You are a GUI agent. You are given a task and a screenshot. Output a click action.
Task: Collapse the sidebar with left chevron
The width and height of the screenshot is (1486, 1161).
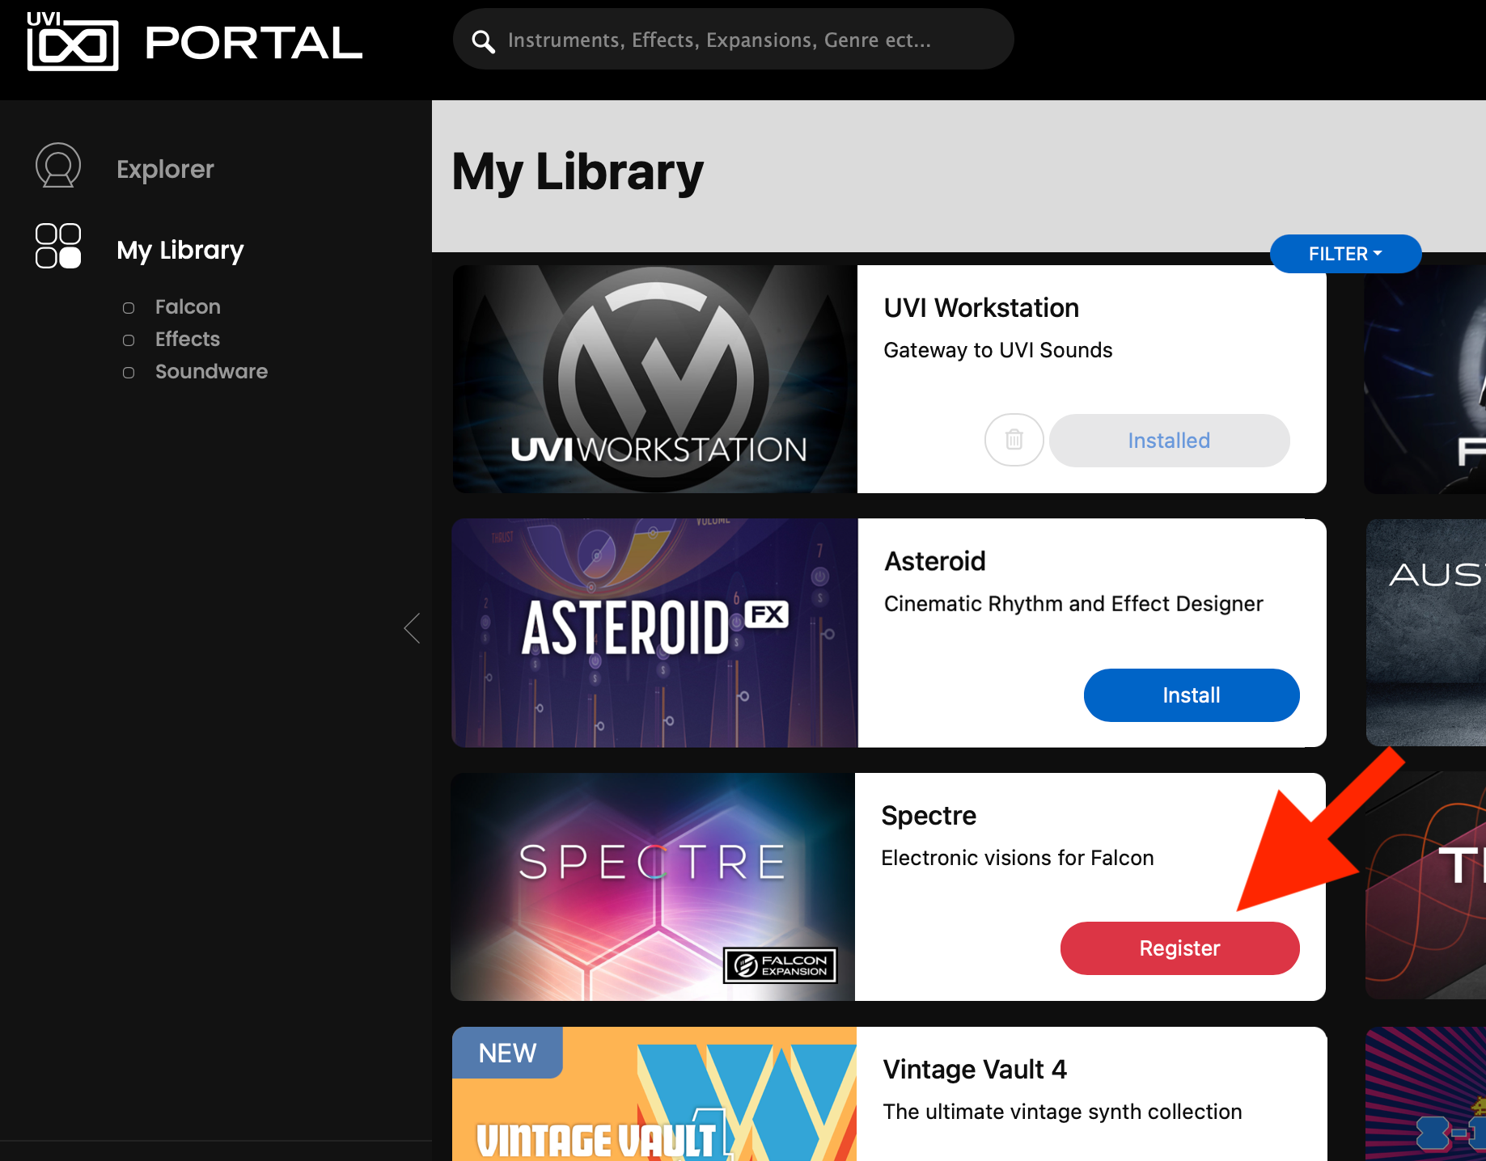(x=413, y=627)
